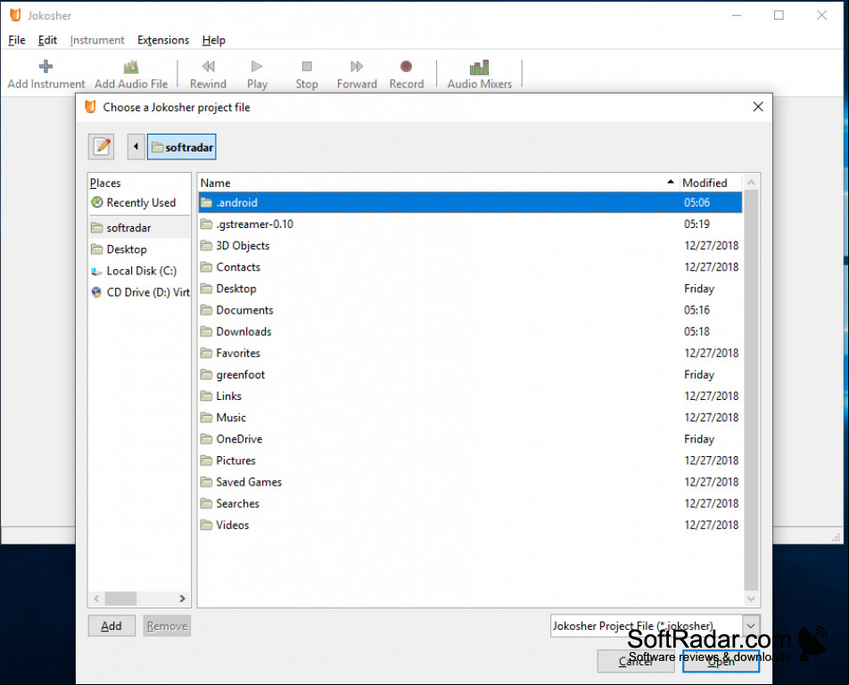Select the Downloads folder
The height and width of the screenshot is (685, 849).
coord(470,331)
